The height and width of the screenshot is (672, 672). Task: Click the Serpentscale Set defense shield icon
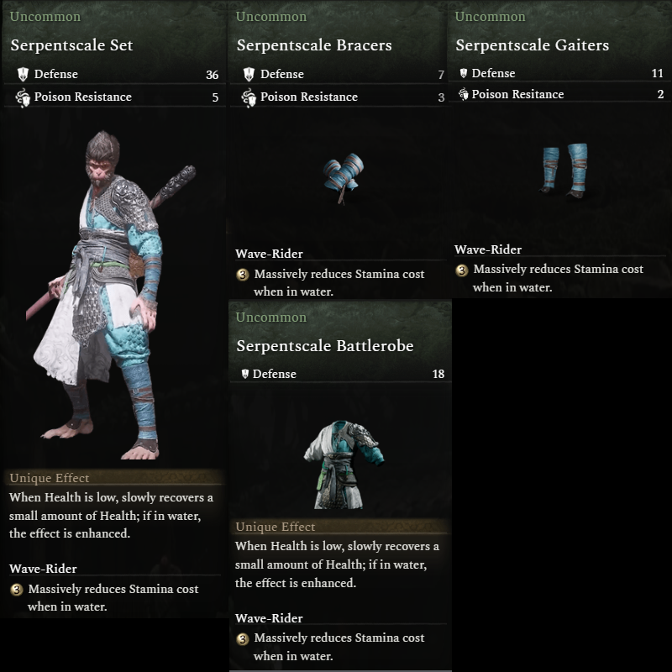coord(23,74)
